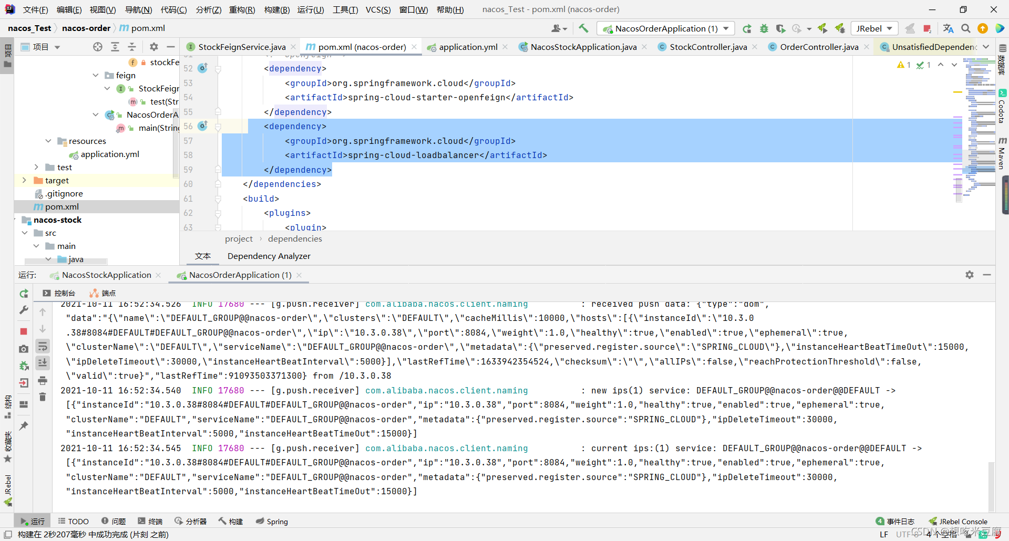Viewport: 1009px width, 541px height.
Task: Go to next highlighted error arrow
Action: [954, 65]
